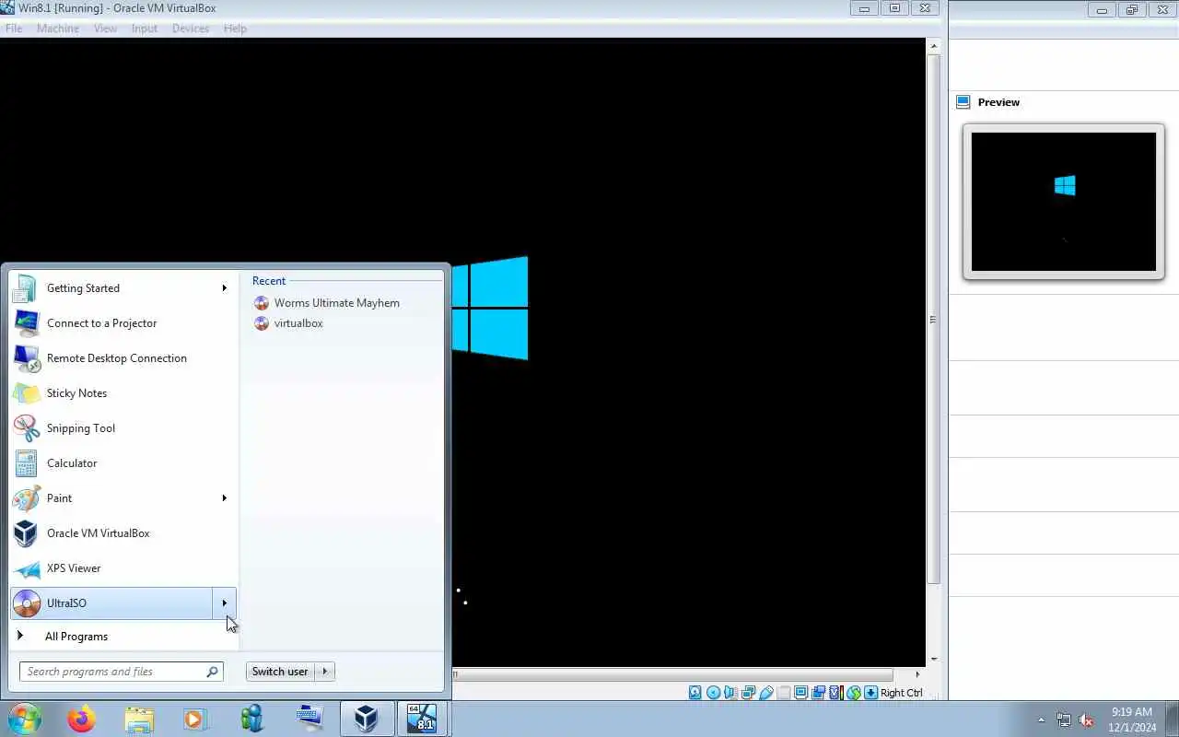Launch Remote Desktop Connection

click(123, 358)
